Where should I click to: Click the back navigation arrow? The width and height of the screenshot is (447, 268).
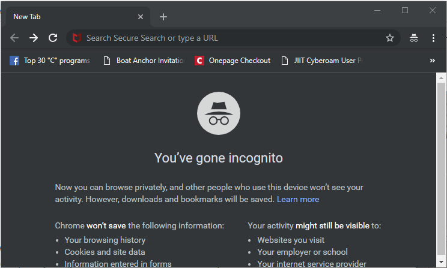(14, 38)
